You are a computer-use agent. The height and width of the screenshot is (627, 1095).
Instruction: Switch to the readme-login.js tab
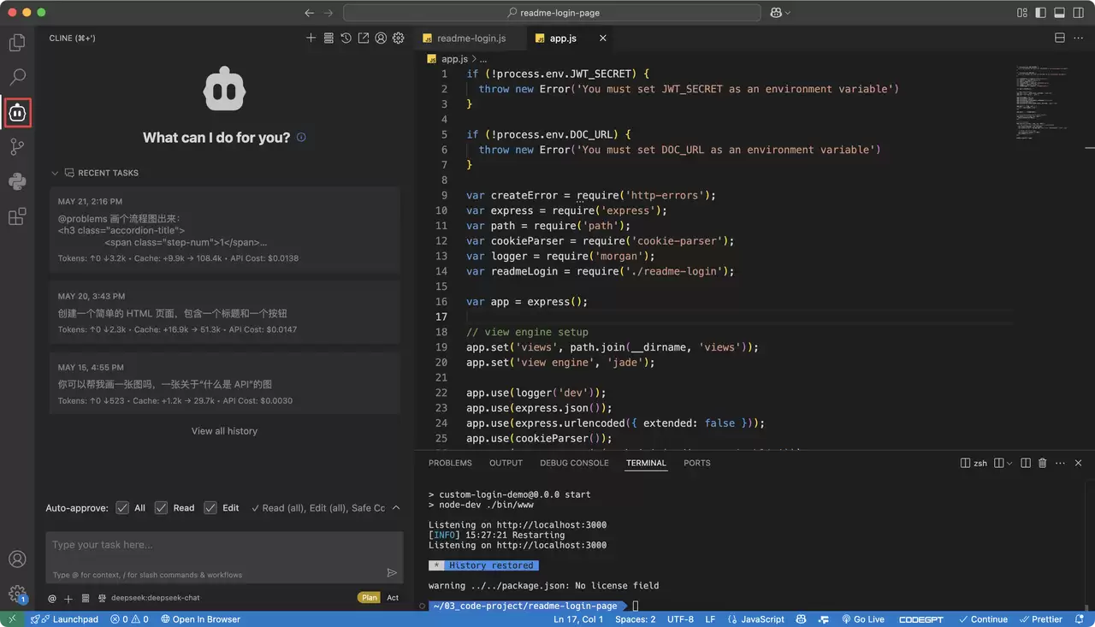pos(471,38)
